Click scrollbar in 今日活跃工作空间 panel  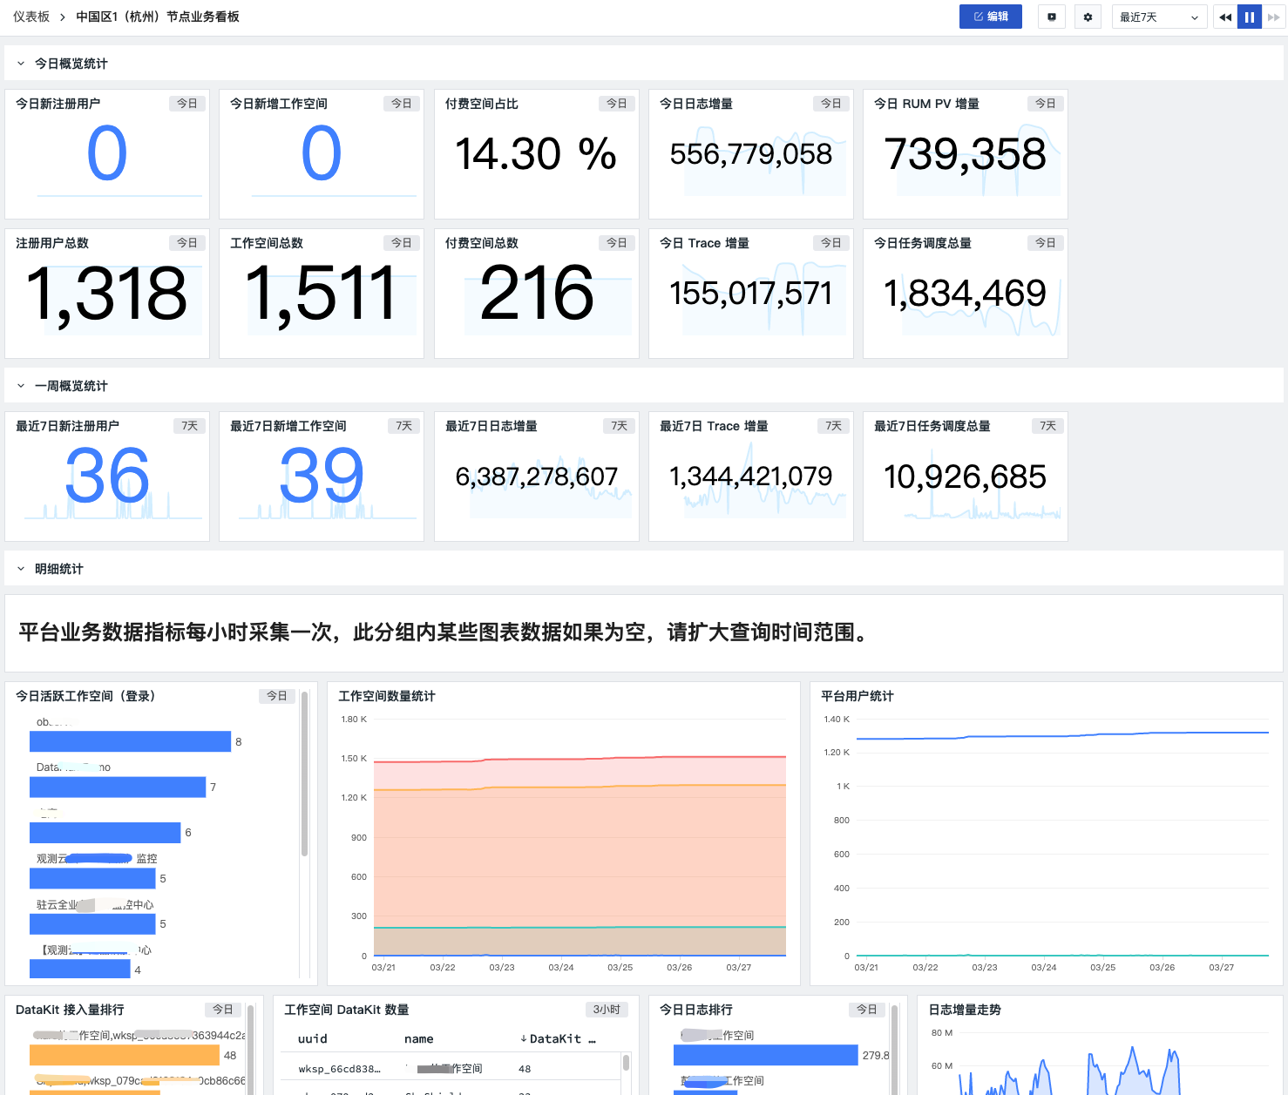pyautogui.click(x=304, y=774)
